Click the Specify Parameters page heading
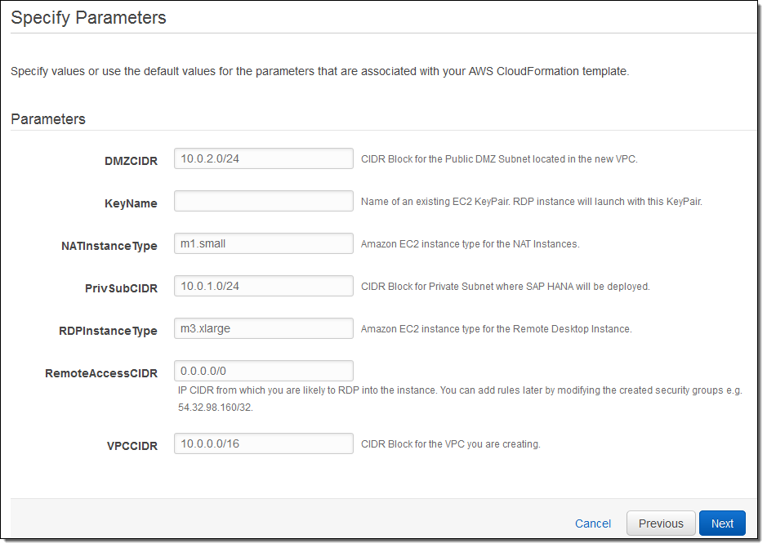Screen dimensions: 767x548 point(88,18)
